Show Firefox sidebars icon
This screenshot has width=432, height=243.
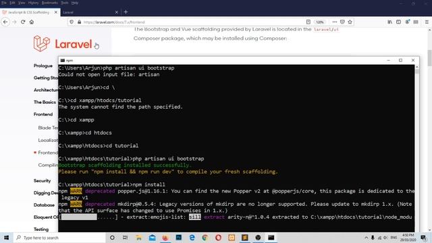pyautogui.click(x=398, y=22)
